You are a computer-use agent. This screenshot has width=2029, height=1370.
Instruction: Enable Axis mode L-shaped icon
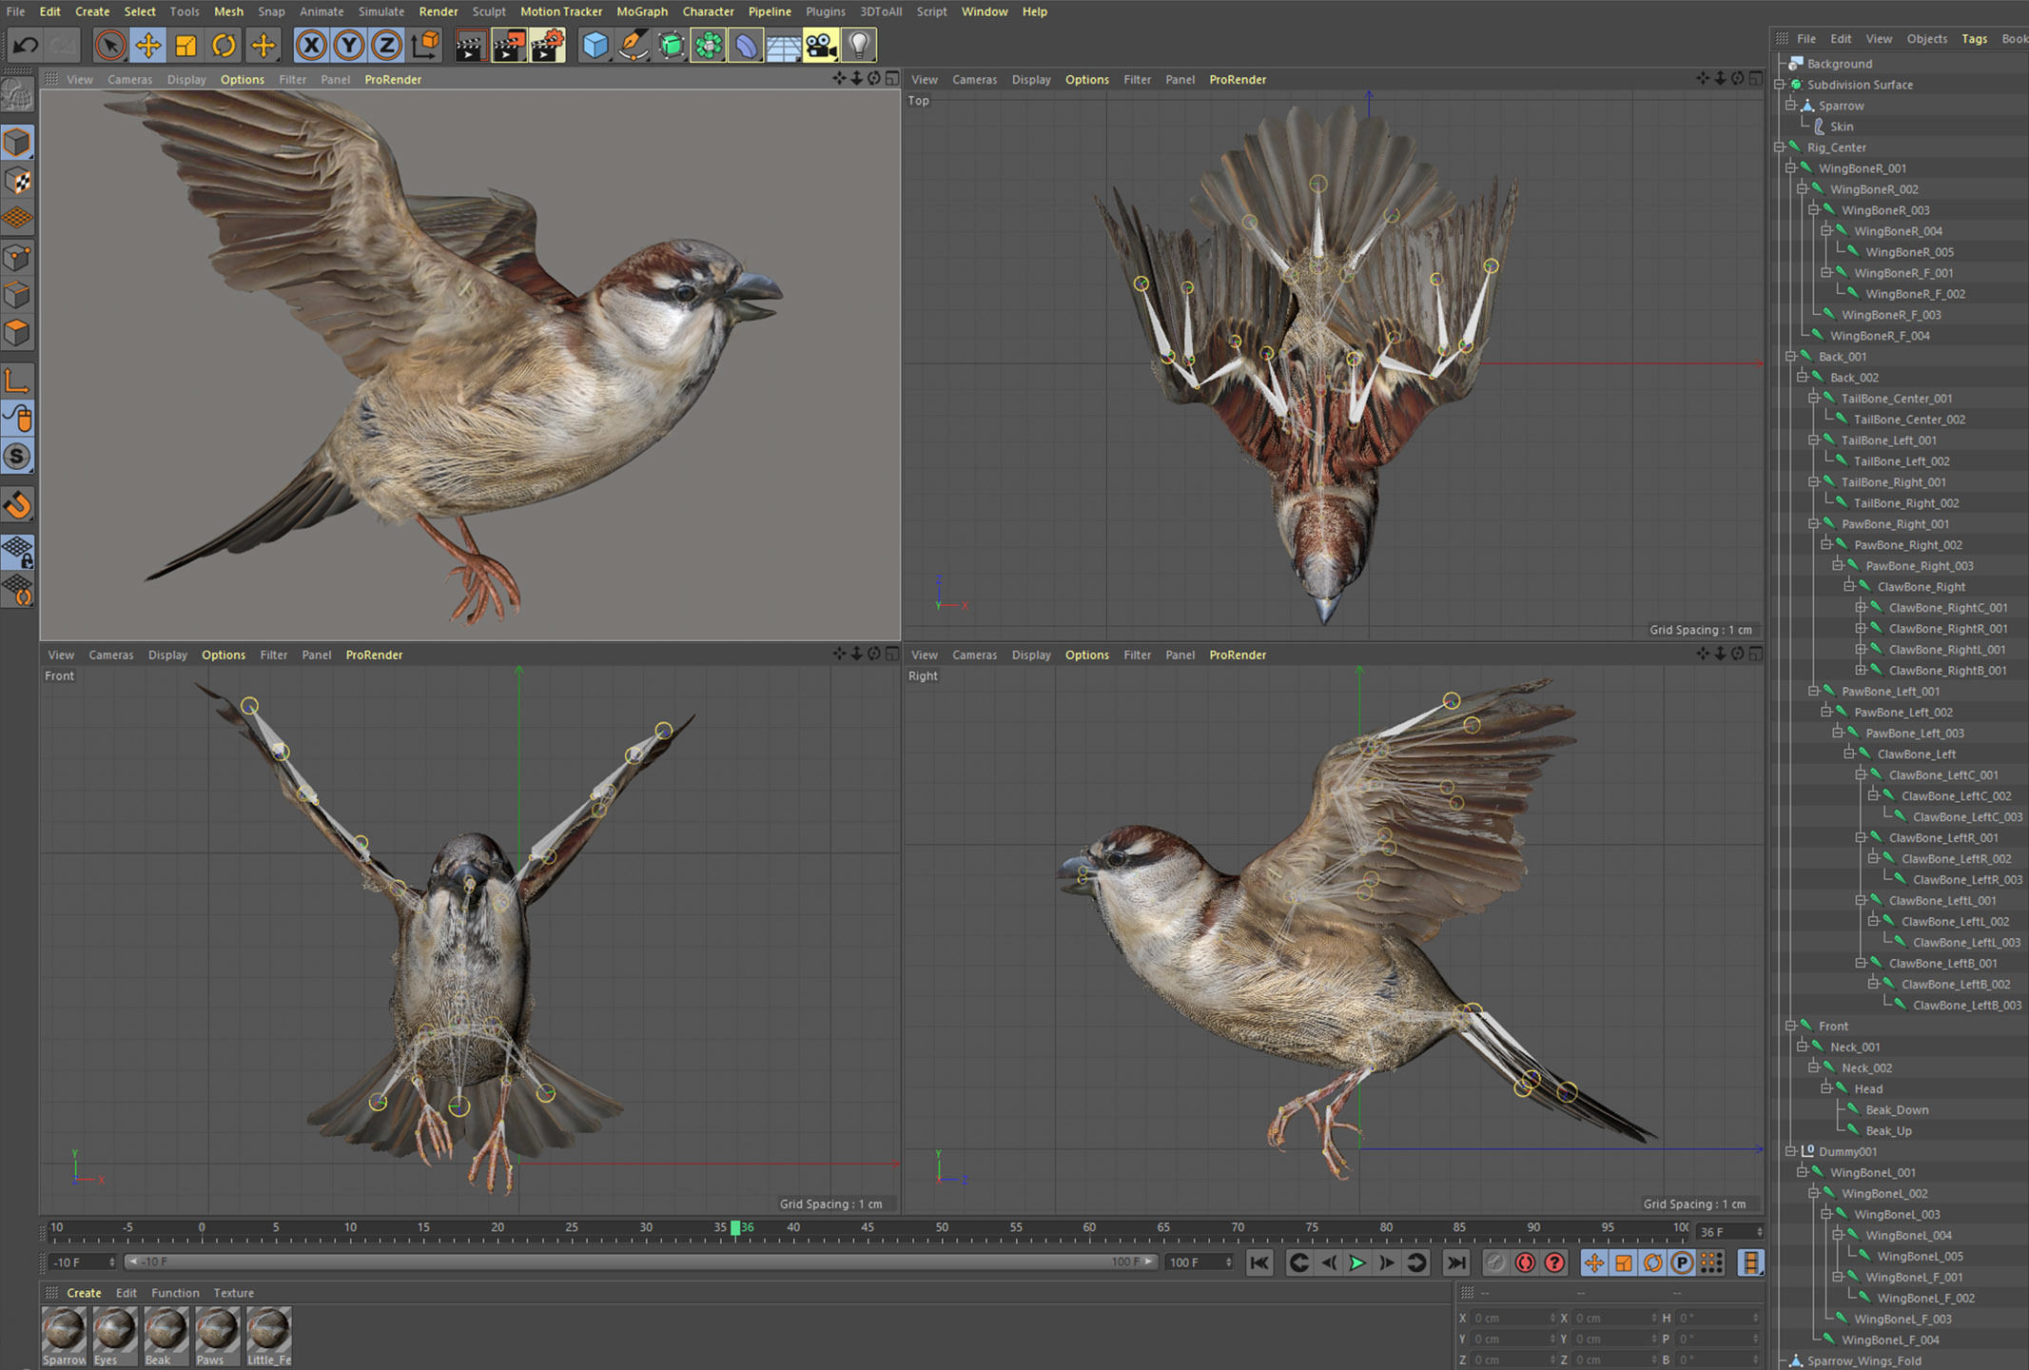[x=18, y=382]
